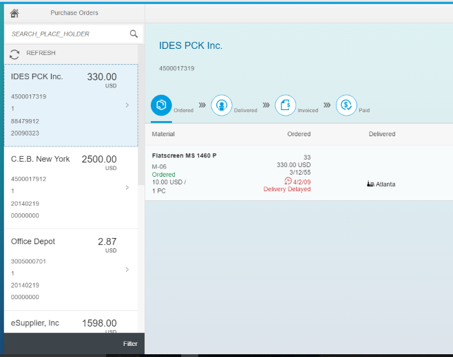Select the Paid process step icon
This screenshot has width=453, height=357.
coord(346,105)
